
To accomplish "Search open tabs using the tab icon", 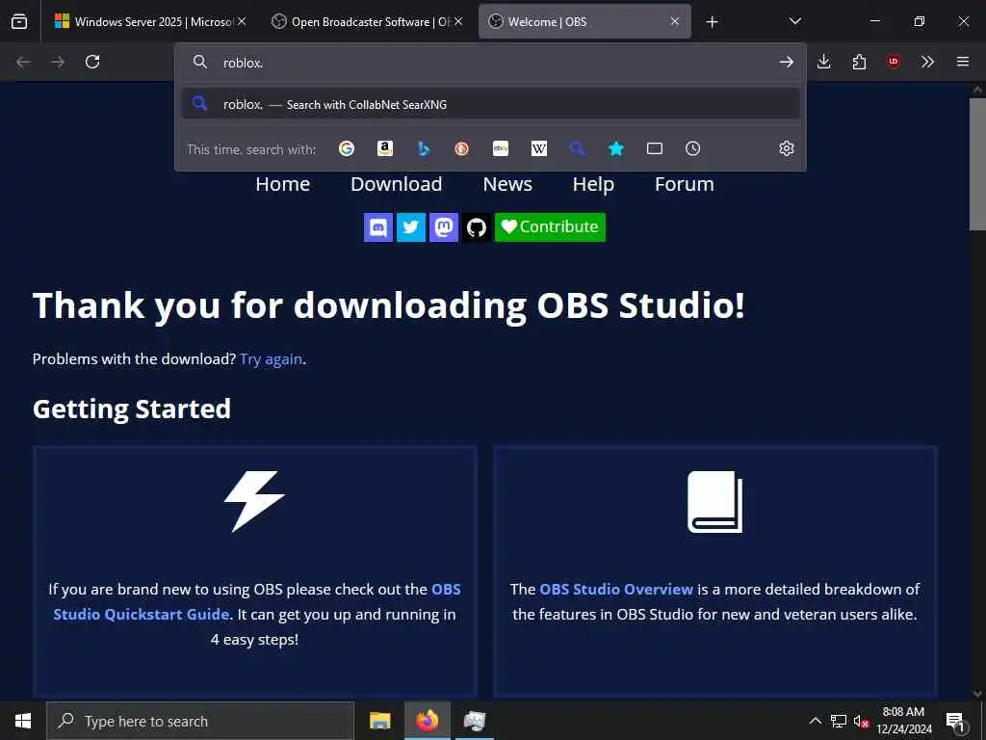I will coord(655,148).
